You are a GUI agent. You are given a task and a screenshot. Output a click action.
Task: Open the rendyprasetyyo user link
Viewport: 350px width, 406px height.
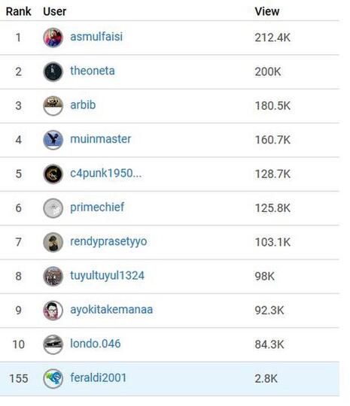[108, 241]
